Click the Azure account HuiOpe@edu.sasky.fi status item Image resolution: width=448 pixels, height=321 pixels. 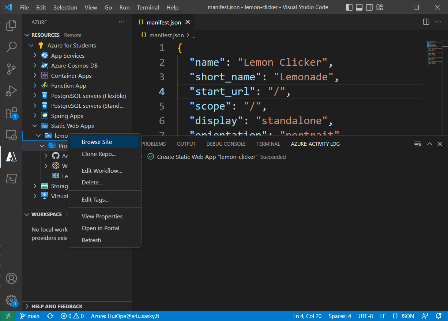coord(125,316)
